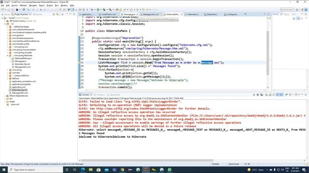Screen dimensions: 309x173
Task: Switch to the Core07/pom.xml editor tab
Action: (108, 14)
